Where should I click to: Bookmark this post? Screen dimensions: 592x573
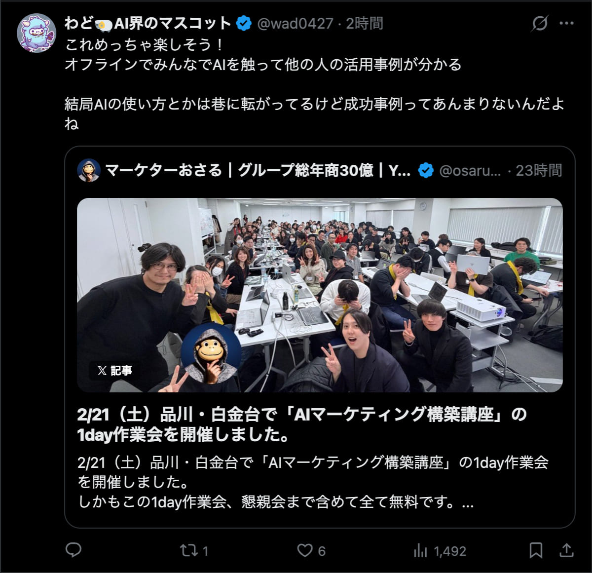point(536,550)
